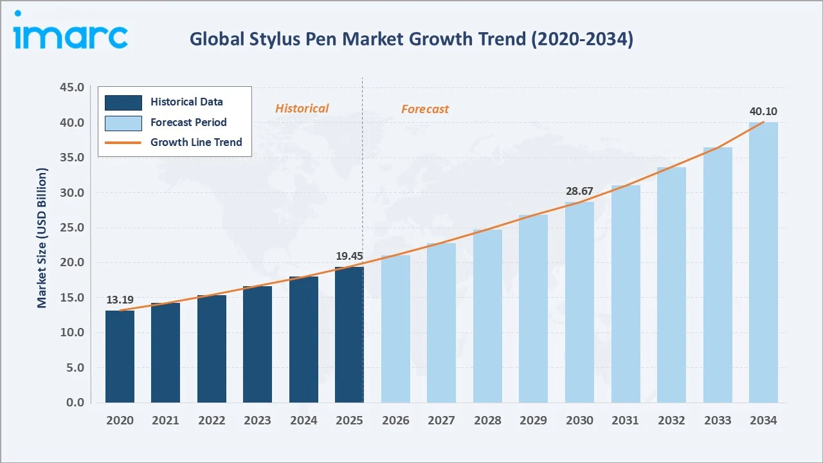
Task: Click the 2022 x-axis label
Action: coord(212,421)
